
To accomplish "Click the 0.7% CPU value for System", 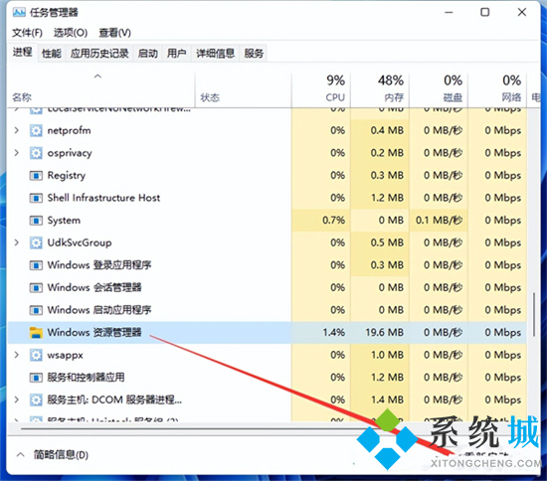I will pyautogui.click(x=334, y=221).
